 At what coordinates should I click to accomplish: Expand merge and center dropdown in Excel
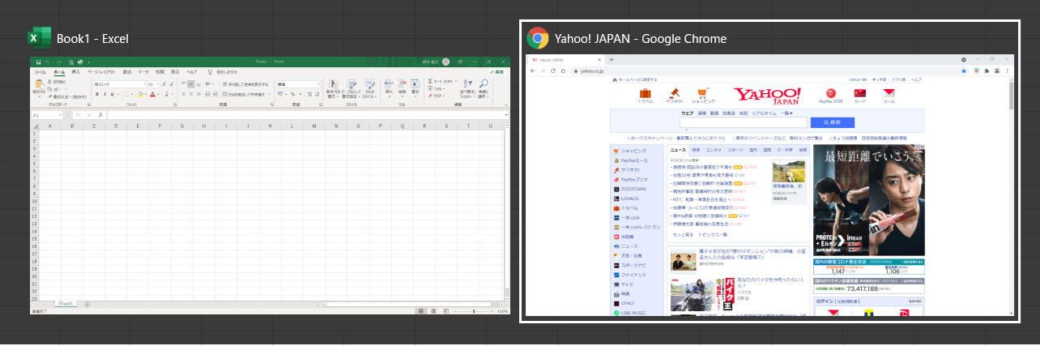pyautogui.click(x=268, y=94)
